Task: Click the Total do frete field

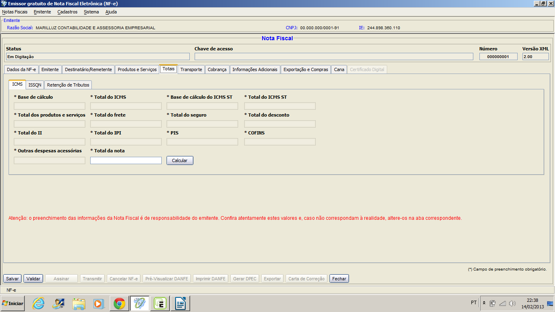Action: (x=126, y=124)
